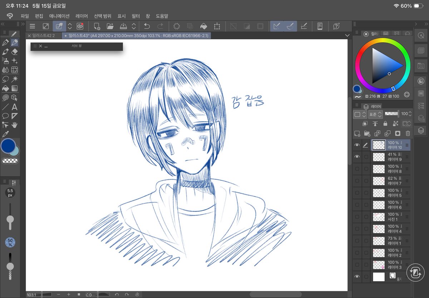Show 레이어 8 via its visibility box
Screen dimensions: 429x298
pyautogui.click(x=357, y=169)
